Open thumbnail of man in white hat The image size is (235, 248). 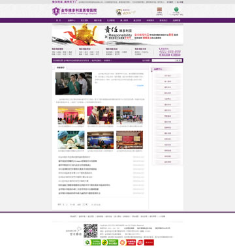click(101, 116)
